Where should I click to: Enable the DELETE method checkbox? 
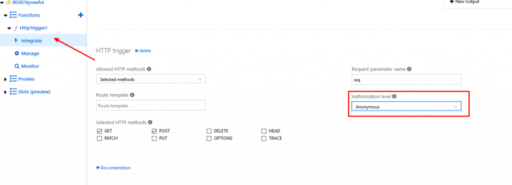tap(209, 131)
